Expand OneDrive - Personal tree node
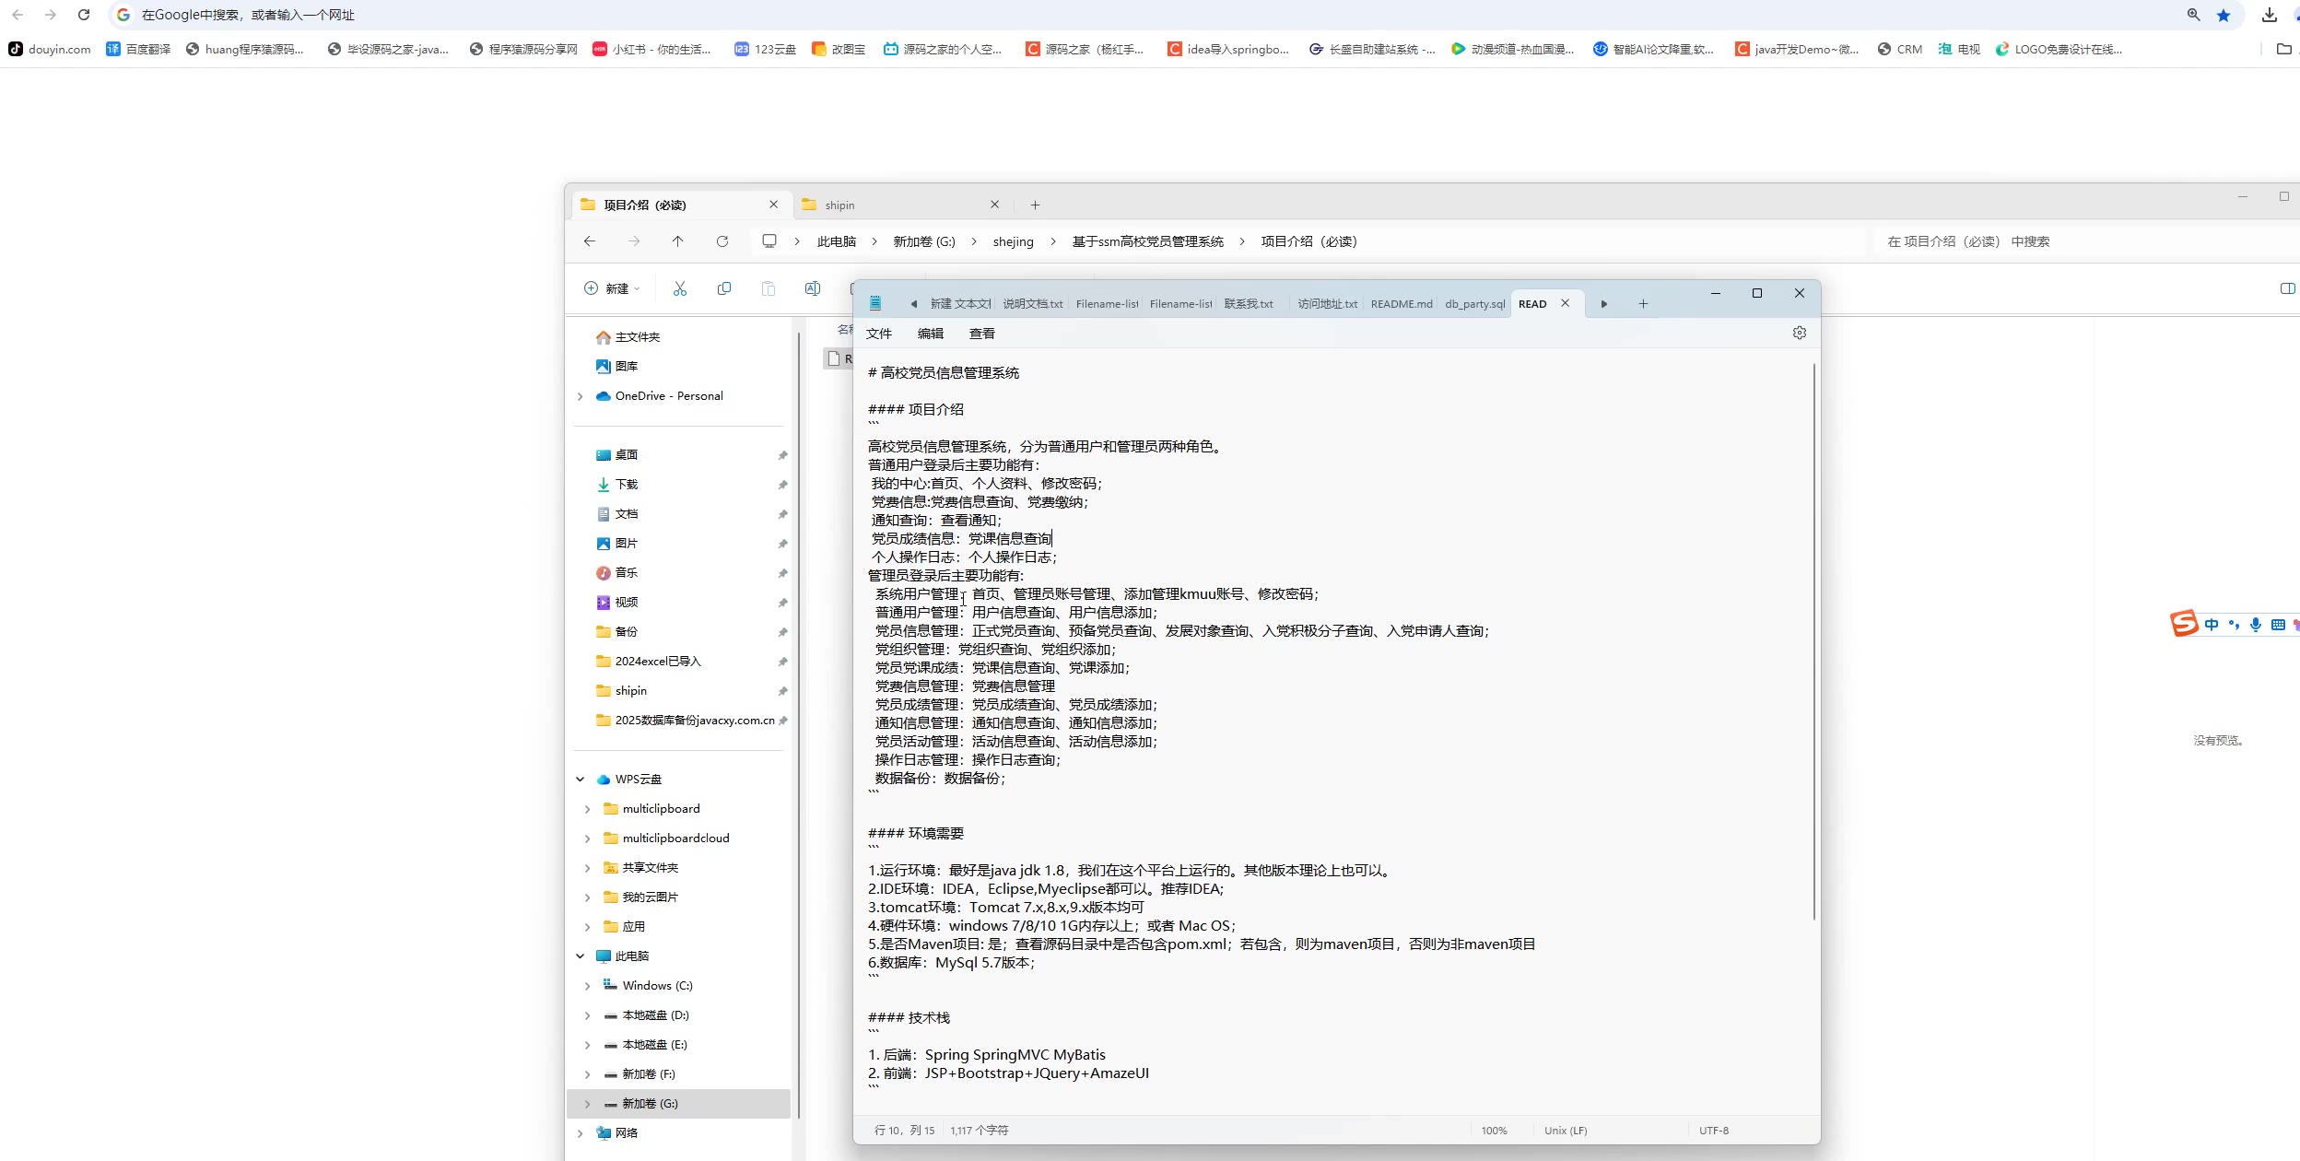 pos(580,396)
